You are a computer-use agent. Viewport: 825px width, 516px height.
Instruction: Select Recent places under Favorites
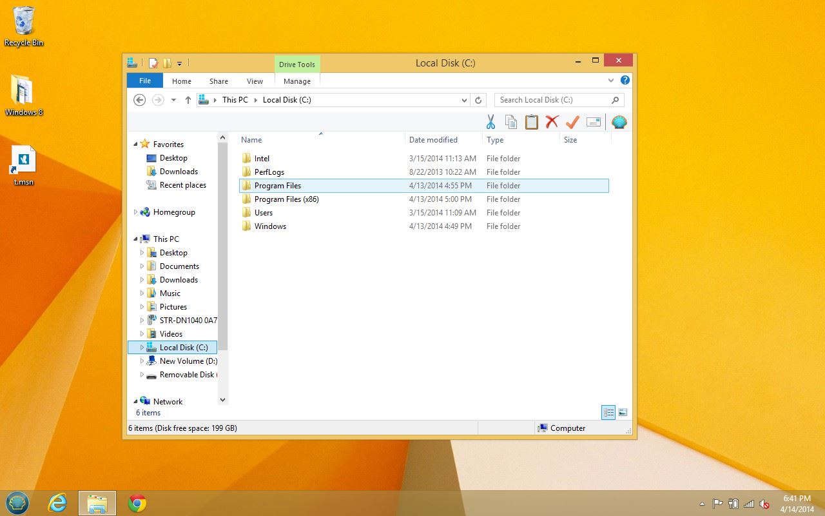point(177,185)
